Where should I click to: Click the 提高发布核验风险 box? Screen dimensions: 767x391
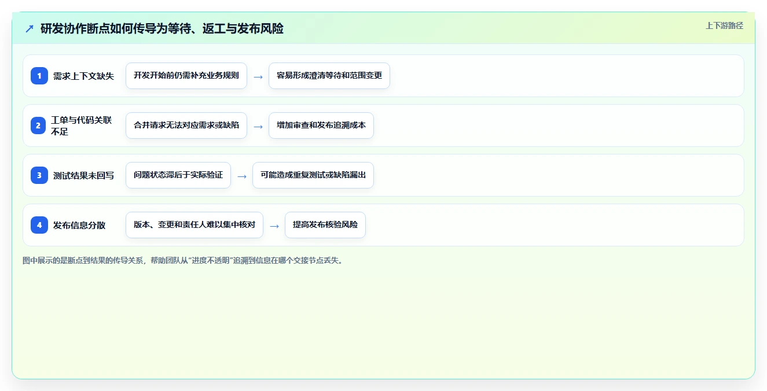pyautogui.click(x=325, y=225)
